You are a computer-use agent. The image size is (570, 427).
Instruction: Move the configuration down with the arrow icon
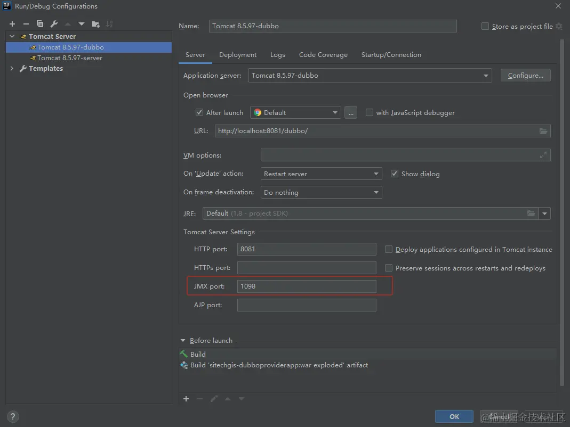click(x=82, y=24)
